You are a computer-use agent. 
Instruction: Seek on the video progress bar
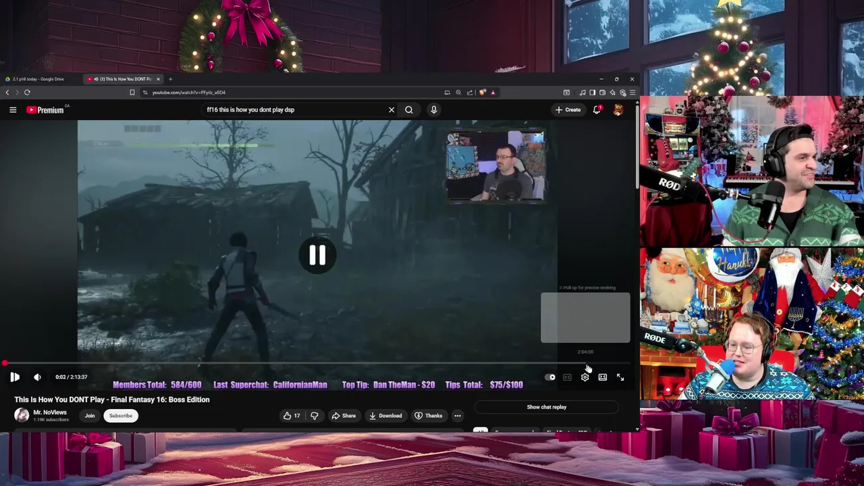317,363
